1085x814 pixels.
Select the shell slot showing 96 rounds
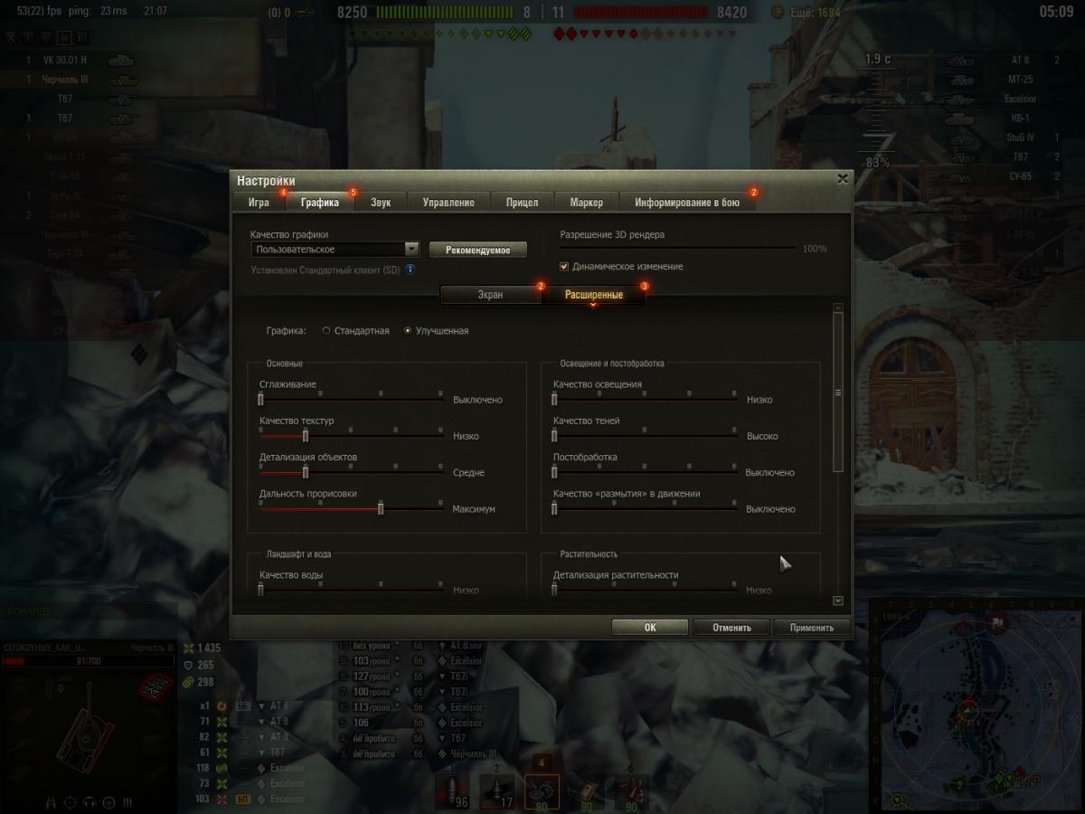click(x=454, y=791)
